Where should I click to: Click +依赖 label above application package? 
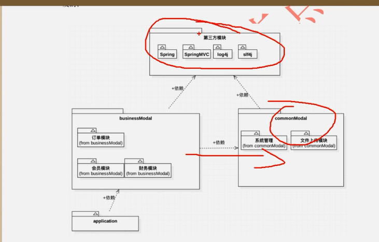(x=109, y=197)
